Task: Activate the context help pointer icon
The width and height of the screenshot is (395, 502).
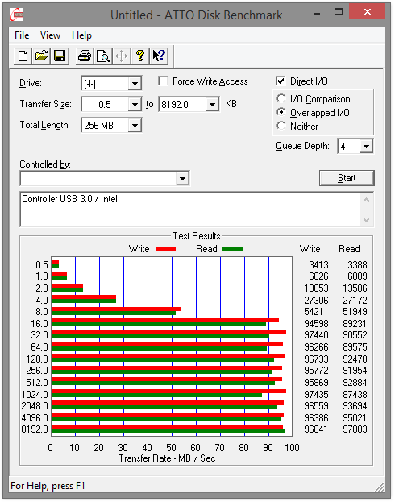Action: tap(159, 56)
